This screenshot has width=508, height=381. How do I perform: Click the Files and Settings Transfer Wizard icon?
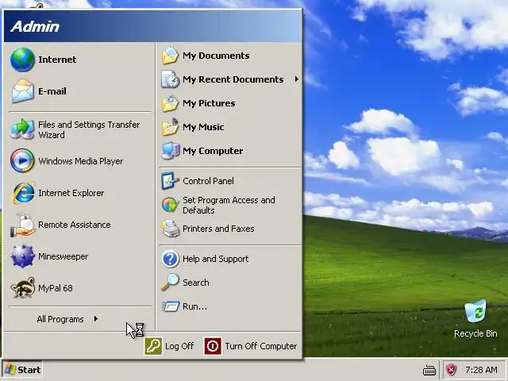22,129
